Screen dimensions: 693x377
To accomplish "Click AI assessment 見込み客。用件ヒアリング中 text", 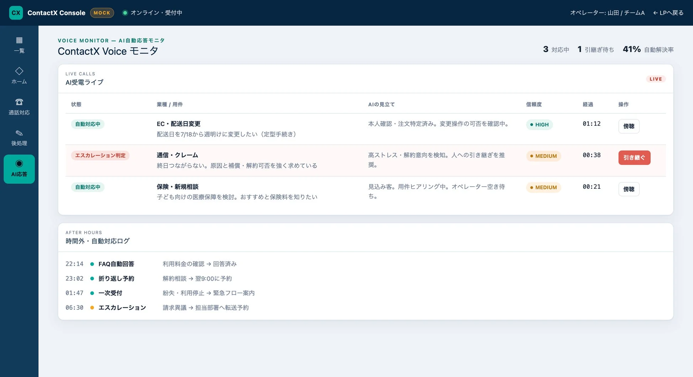I will pyautogui.click(x=436, y=191).
